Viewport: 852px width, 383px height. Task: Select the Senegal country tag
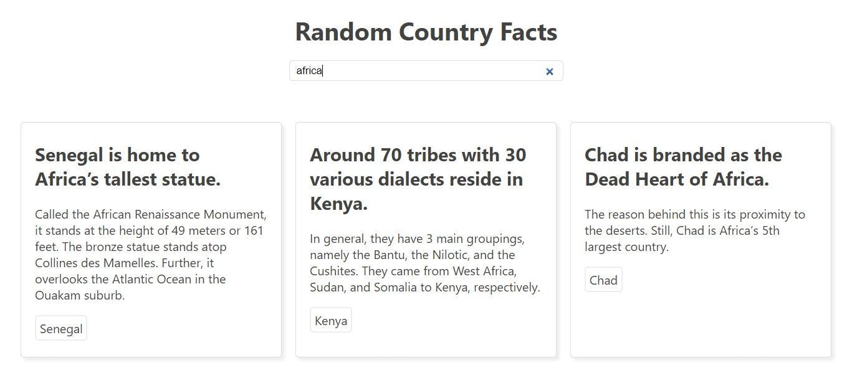click(x=61, y=329)
